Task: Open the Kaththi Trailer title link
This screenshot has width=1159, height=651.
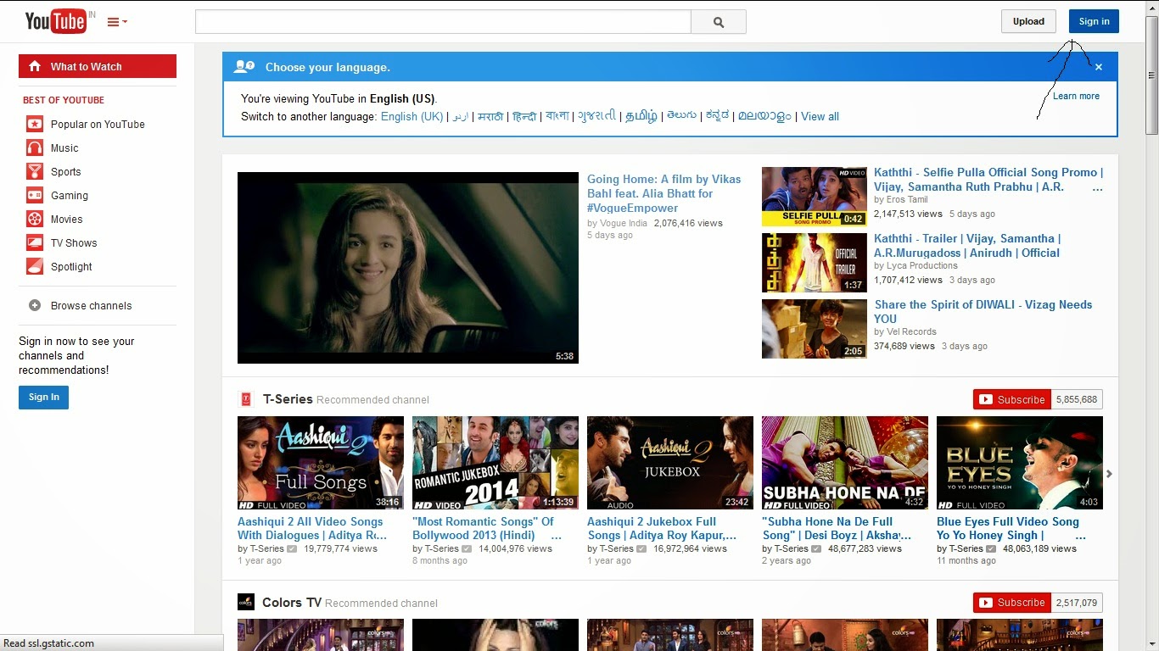Action: [x=967, y=245]
